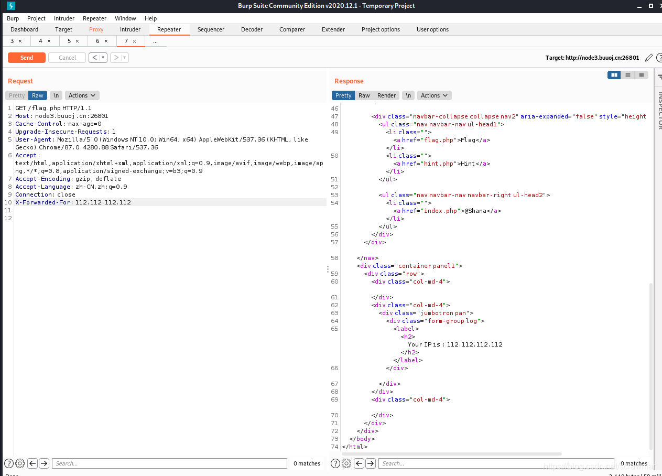Close repeater tab 3

coord(20,41)
